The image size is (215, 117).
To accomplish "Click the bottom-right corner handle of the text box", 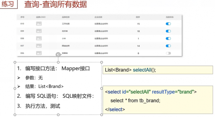I will pyautogui.click(x=101, y=115).
